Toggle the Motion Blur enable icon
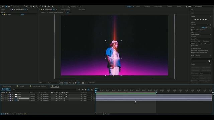214x120 pixels. click(88, 90)
